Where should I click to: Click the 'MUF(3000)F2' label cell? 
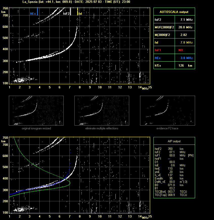pyautogui.click(x=164, y=27)
